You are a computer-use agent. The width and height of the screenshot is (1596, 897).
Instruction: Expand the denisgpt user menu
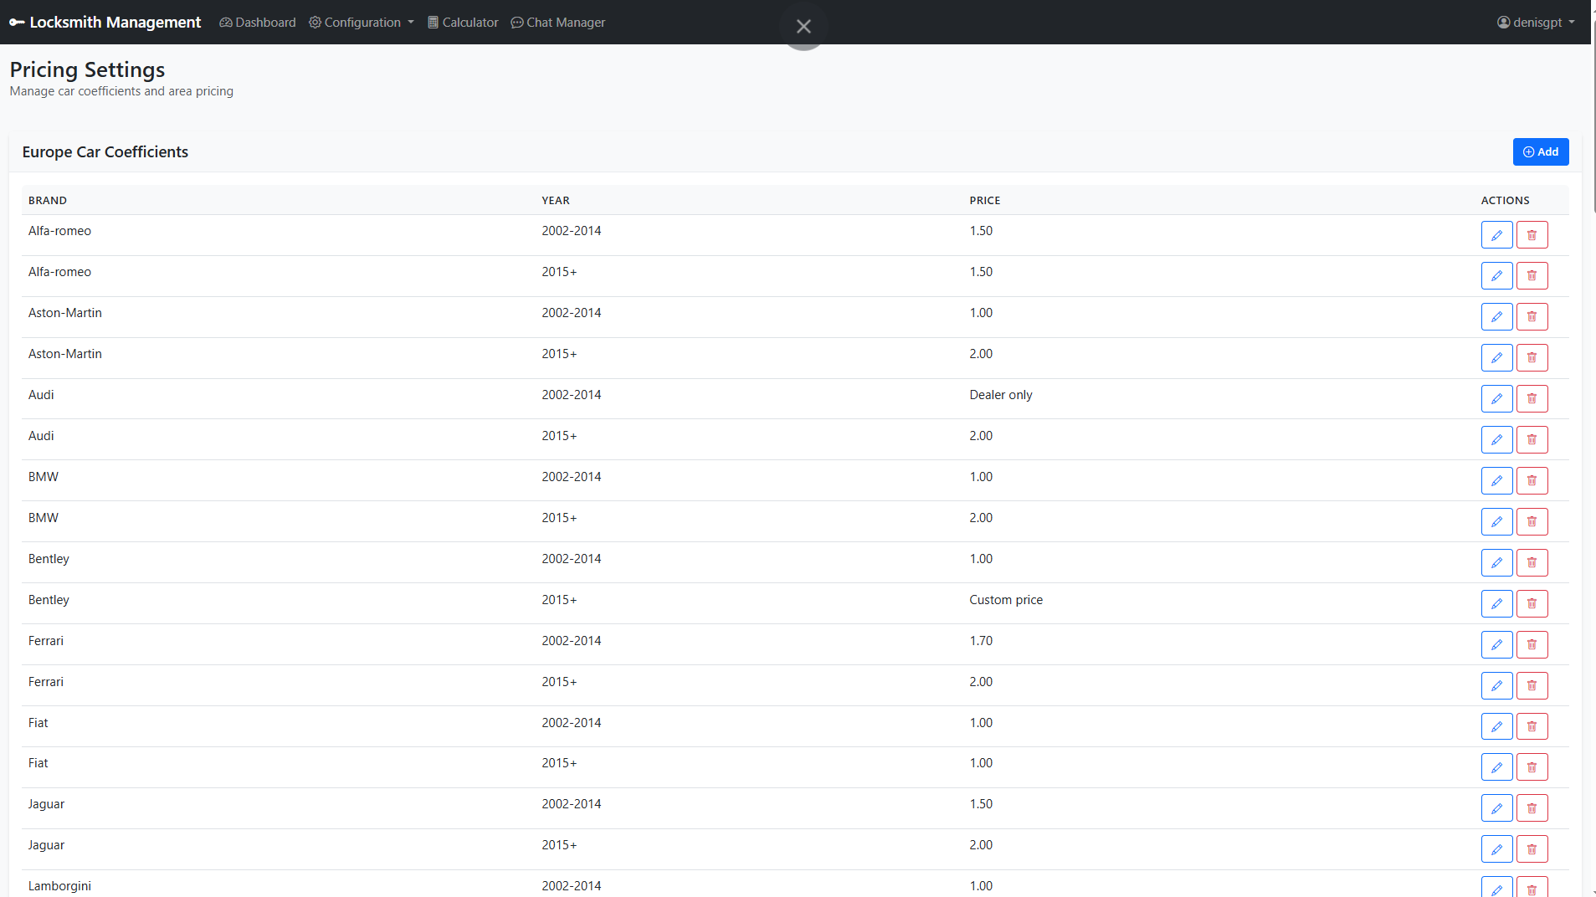(x=1536, y=23)
